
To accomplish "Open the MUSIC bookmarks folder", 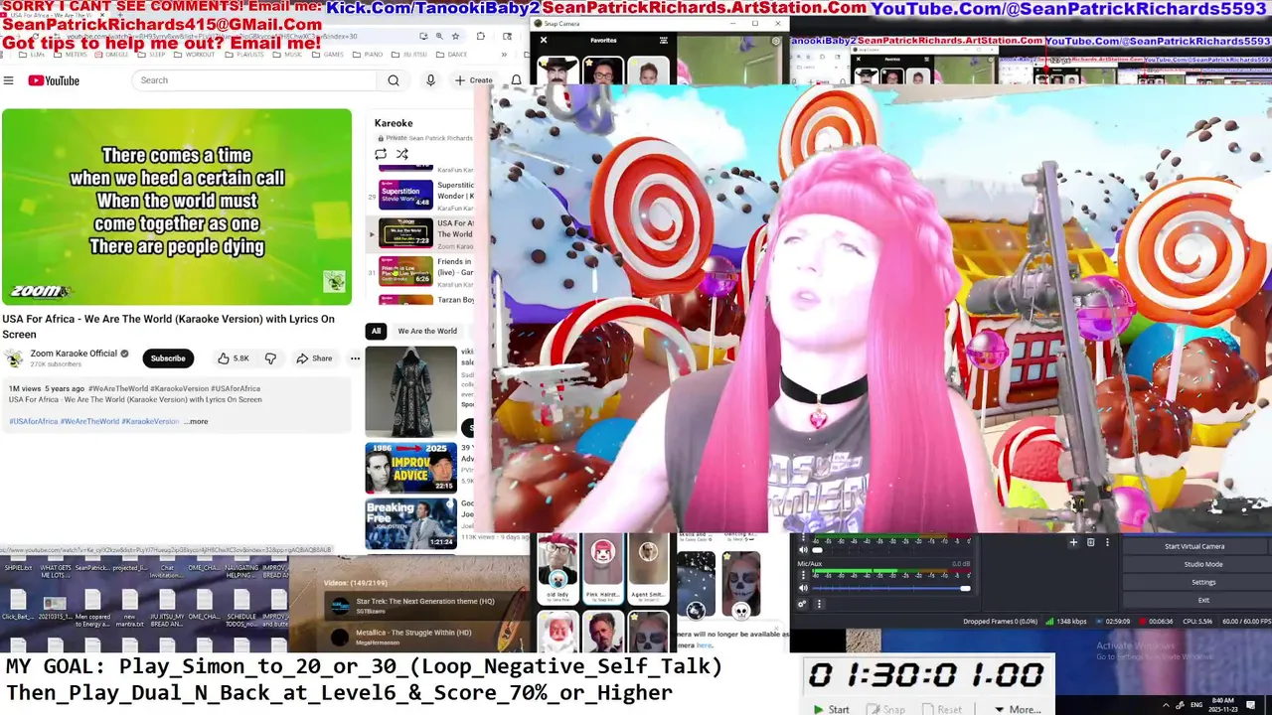I will pos(289,55).
